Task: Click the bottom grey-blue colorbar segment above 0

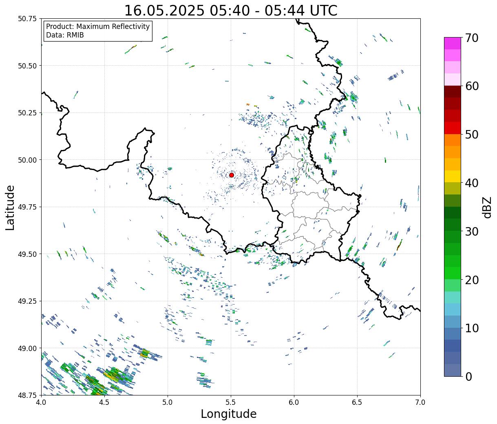Action: 453,370
